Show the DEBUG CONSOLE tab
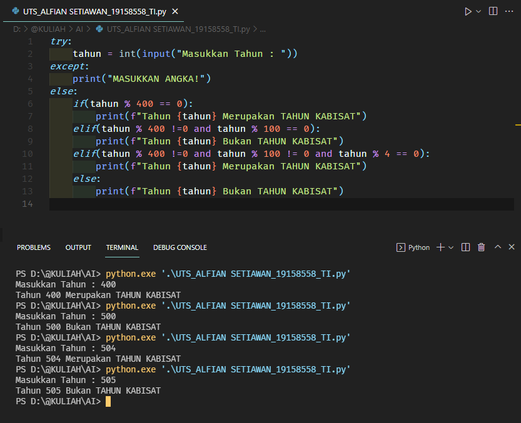 [x=180, y=247]
